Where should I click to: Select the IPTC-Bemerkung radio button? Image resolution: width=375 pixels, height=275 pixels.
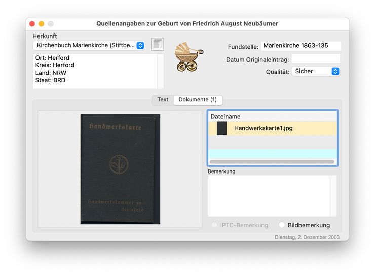click(x=214, y=225)
